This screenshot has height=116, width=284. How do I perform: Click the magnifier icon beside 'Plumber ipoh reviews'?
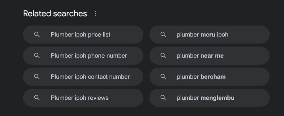click(x=37, y=97)
